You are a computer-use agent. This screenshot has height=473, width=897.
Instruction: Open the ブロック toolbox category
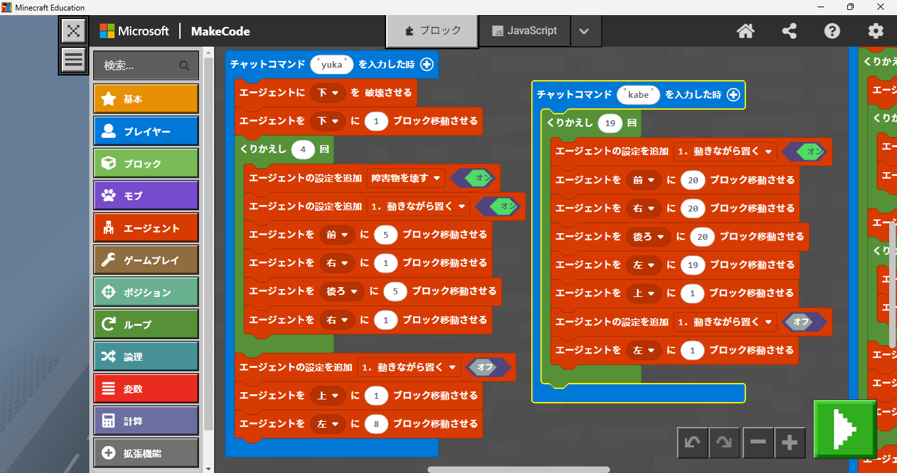tap(146, 163)
